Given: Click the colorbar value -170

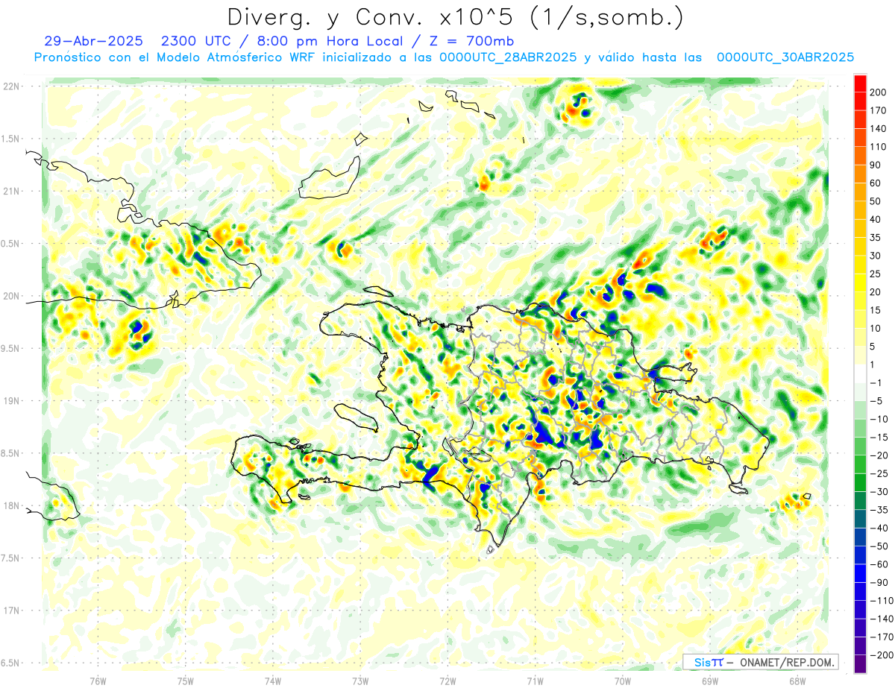Looking at the screenshot, I should pos(882,637).
